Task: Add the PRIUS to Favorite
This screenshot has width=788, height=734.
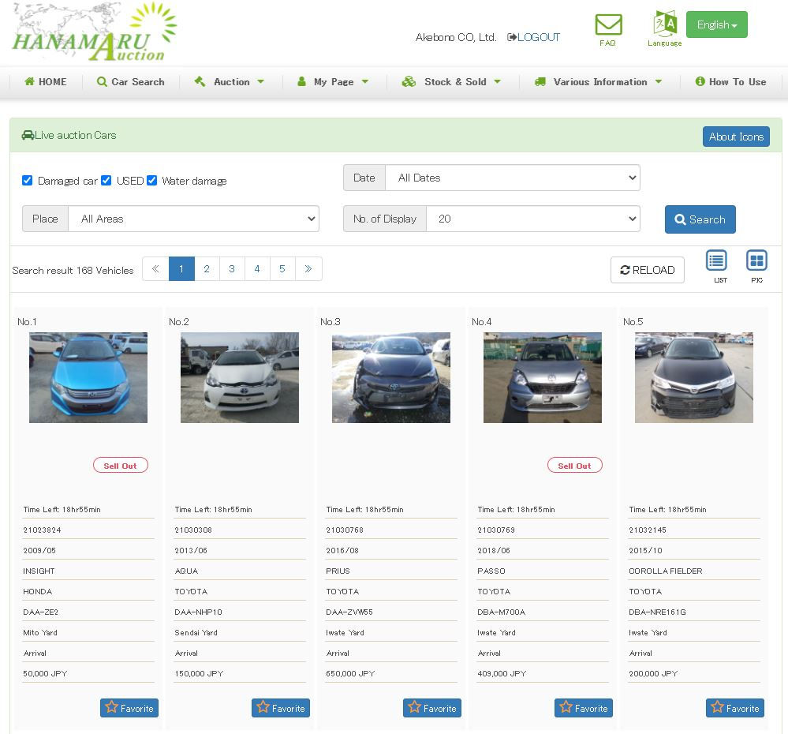Action: tap(431, 708)
